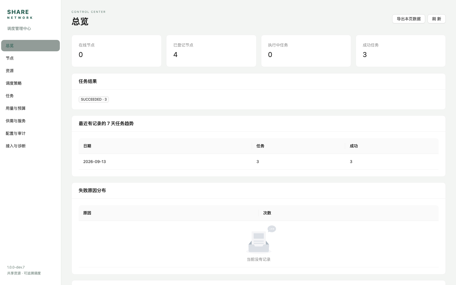Image resolution: width=456 pixels, height=285 pixels.
Task: Click the 任务结果 section title
Action: click(x=88, y=82)
